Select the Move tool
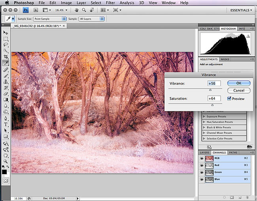257x201 pixels. [x=6, y=33]
